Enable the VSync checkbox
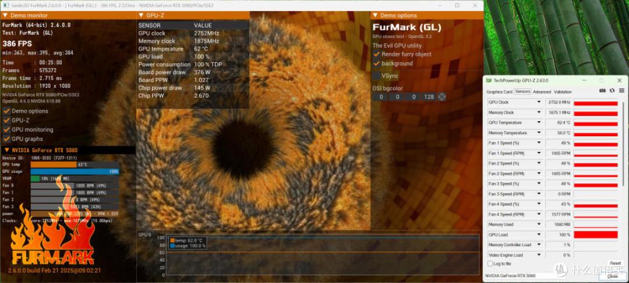629x283 pixels. coord(376,75)
